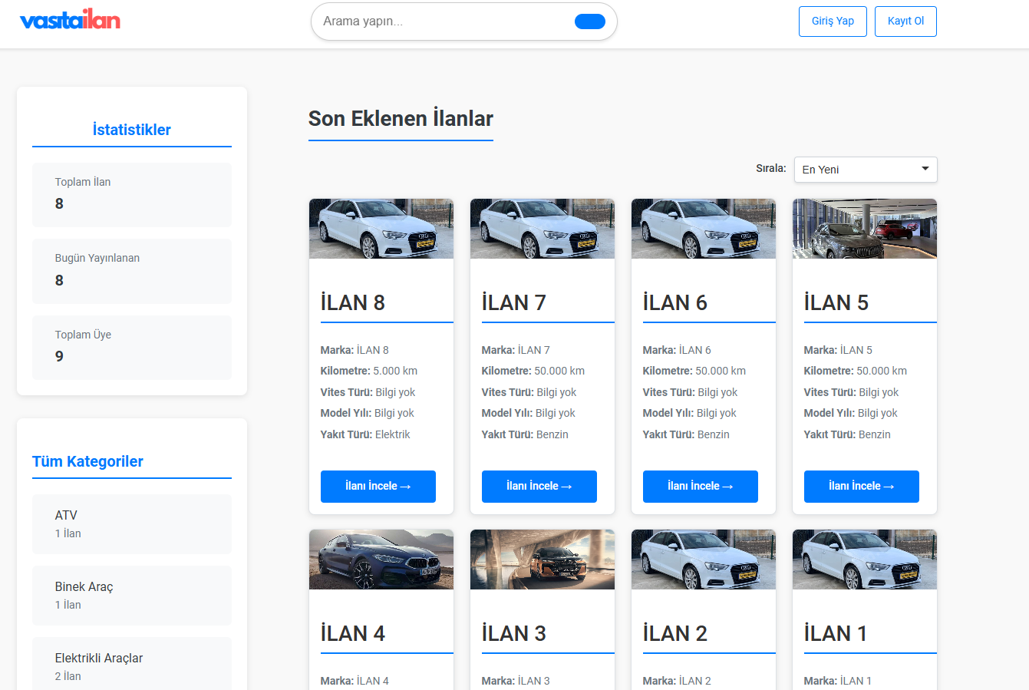
Task: View İLAN 2 white car thumbnail
Action: pyautogui.click(x=704, y=560)
